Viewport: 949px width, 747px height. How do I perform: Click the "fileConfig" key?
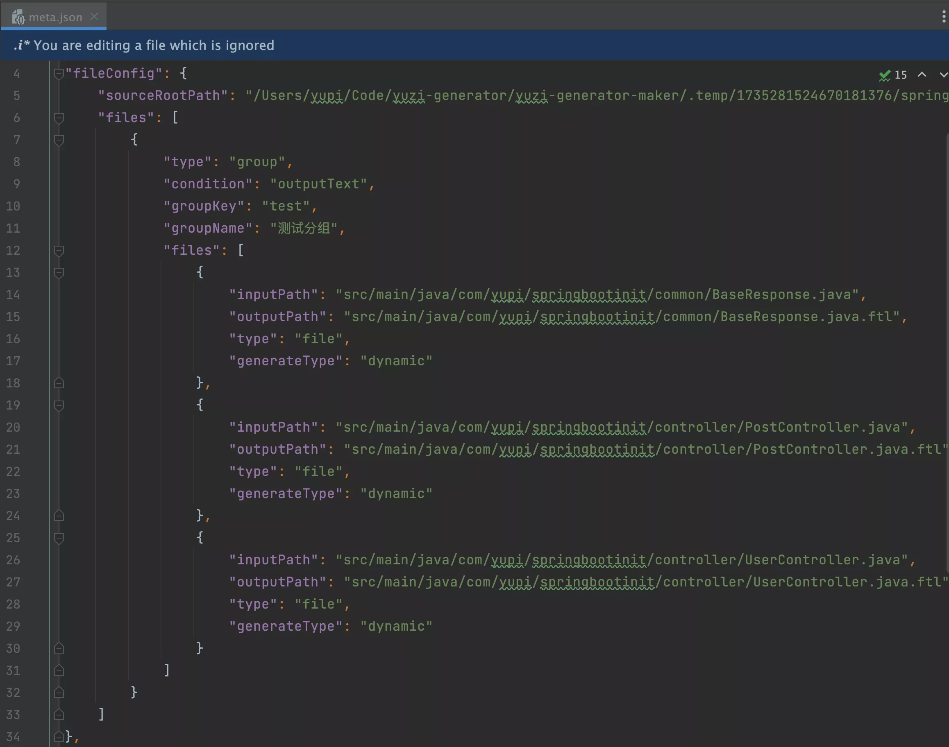pyautogui.click(x=114, y=73)
